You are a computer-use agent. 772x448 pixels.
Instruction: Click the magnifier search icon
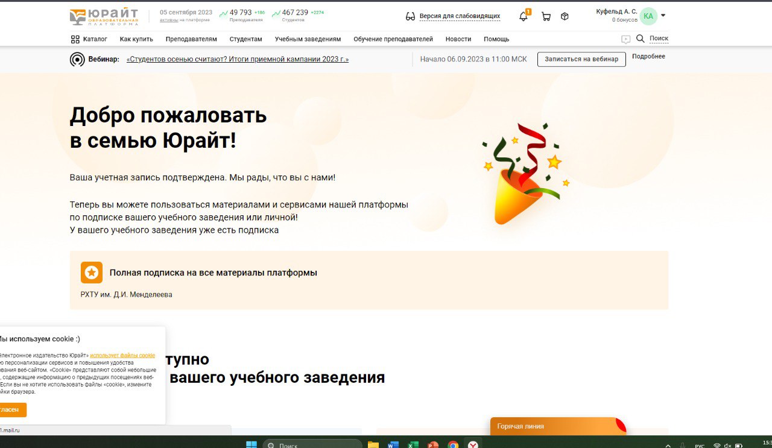(x=641, y=39)
